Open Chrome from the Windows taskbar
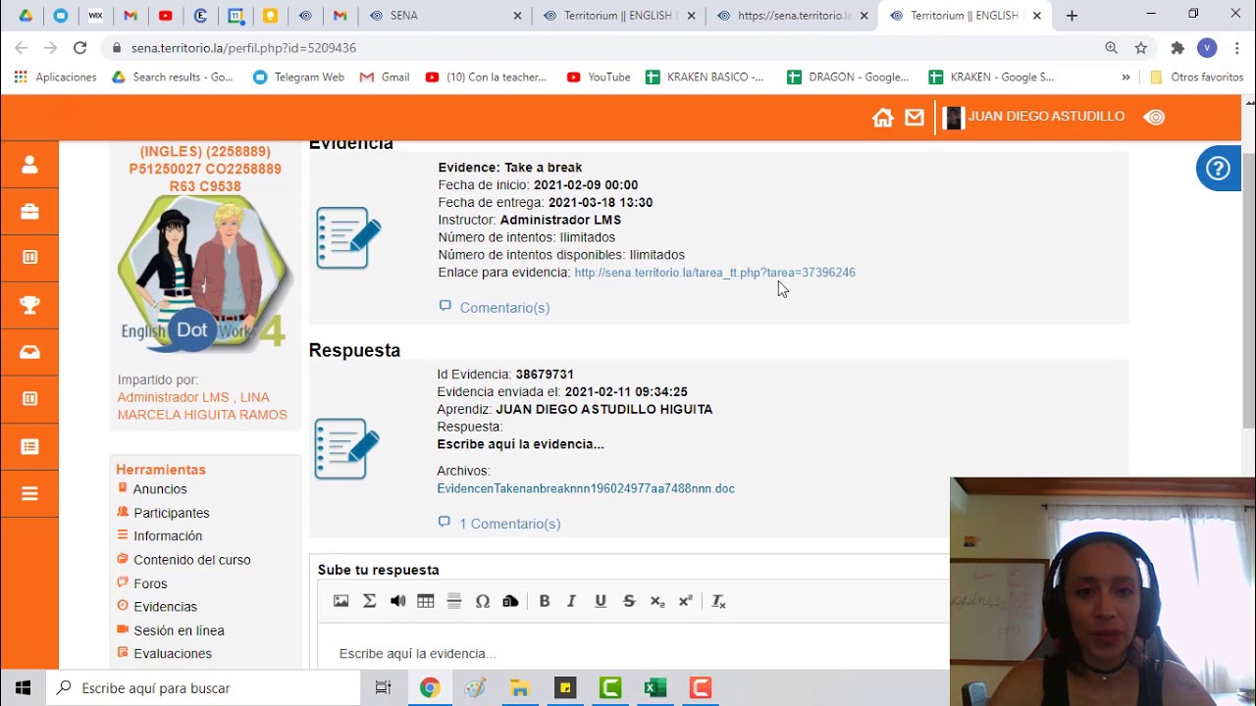 430,688
